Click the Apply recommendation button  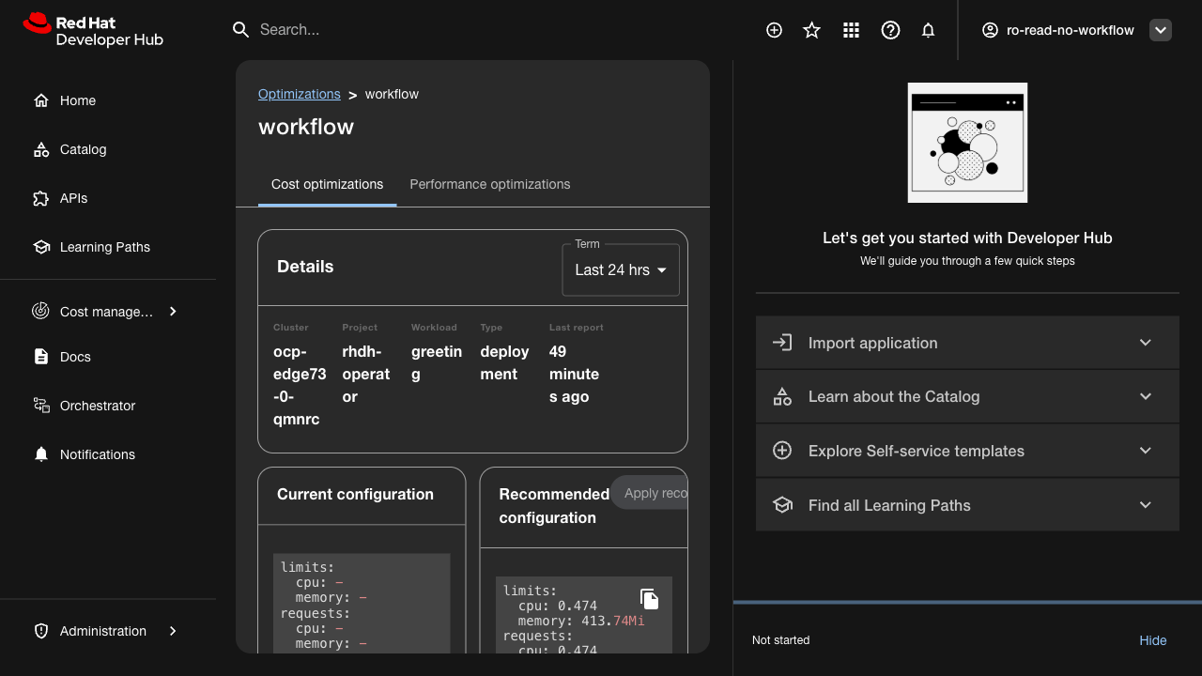point(650,493)
